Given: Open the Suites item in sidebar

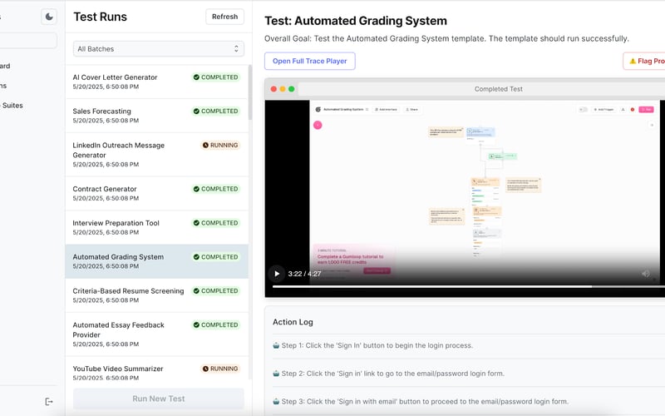Looking at the screenshot, I should pyautogui.click(x=12, y=106).
